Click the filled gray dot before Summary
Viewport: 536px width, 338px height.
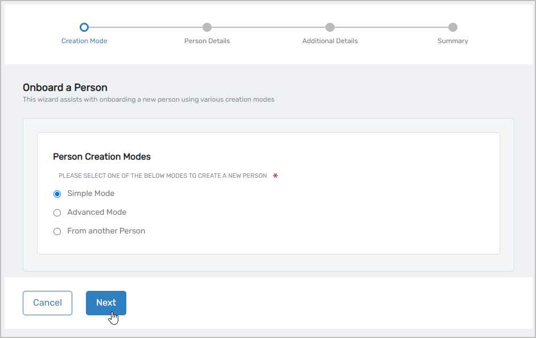click(x=453, y=27)
